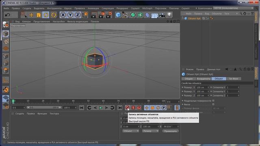260x146 pixels.
Task: Open the Создать menu in material manager
Action: 19,114
